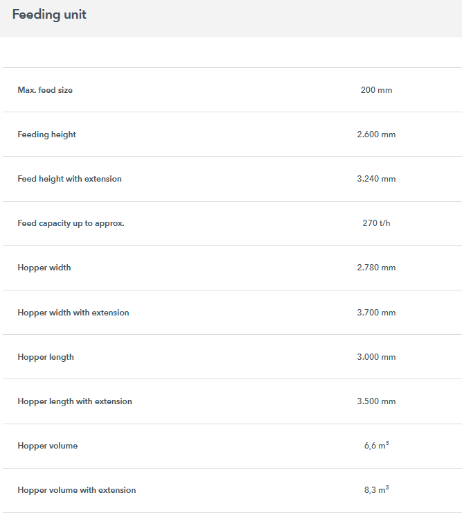Select Feed height with extension label
462x513 pixels.
coord(69,179)
